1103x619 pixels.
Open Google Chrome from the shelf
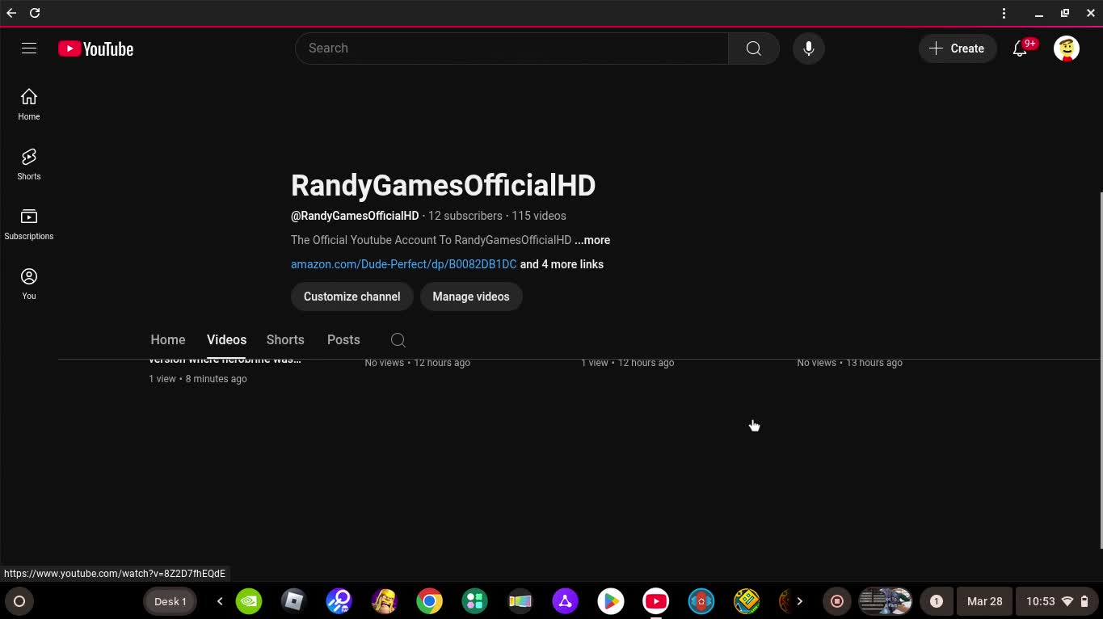[x=430, y=601]
